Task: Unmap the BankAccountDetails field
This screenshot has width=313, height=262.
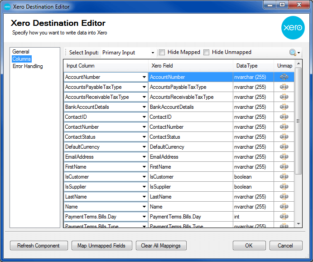Action: pos(284,107)
